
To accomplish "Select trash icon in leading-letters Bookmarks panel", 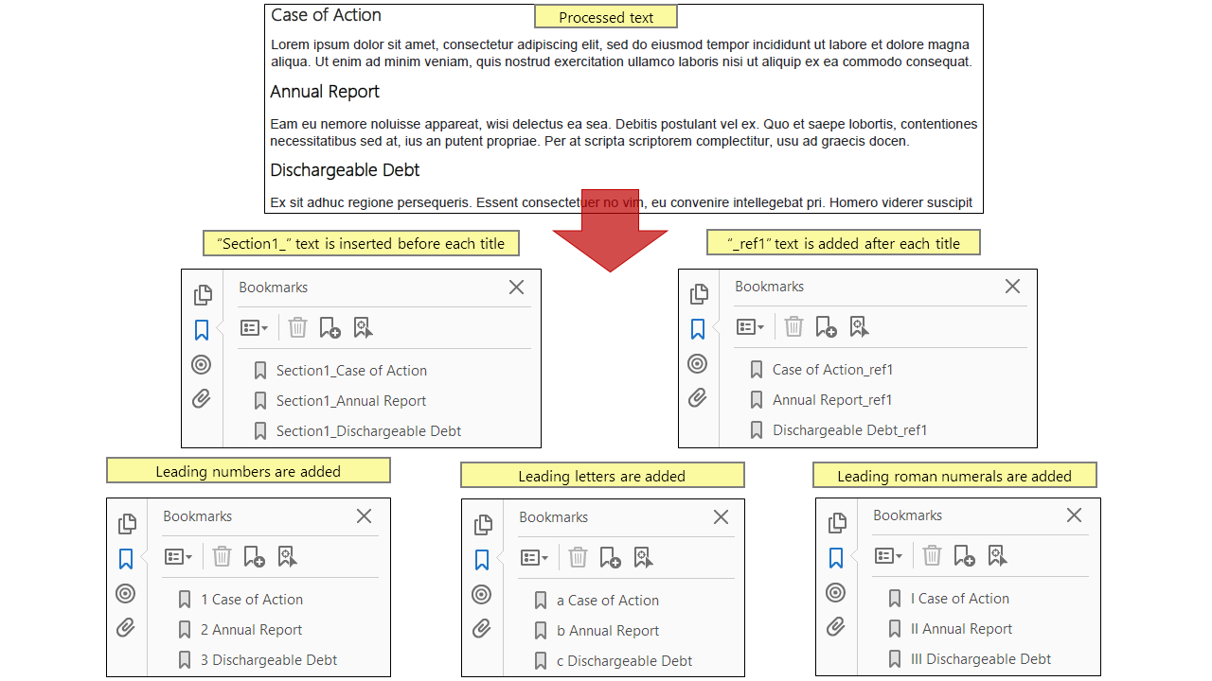I will click(579, 558).
